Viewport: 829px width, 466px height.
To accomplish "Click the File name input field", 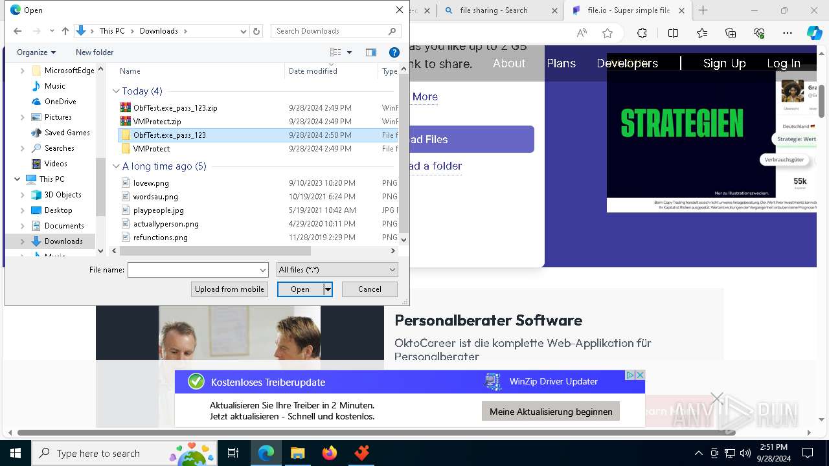I will (193, 270).
